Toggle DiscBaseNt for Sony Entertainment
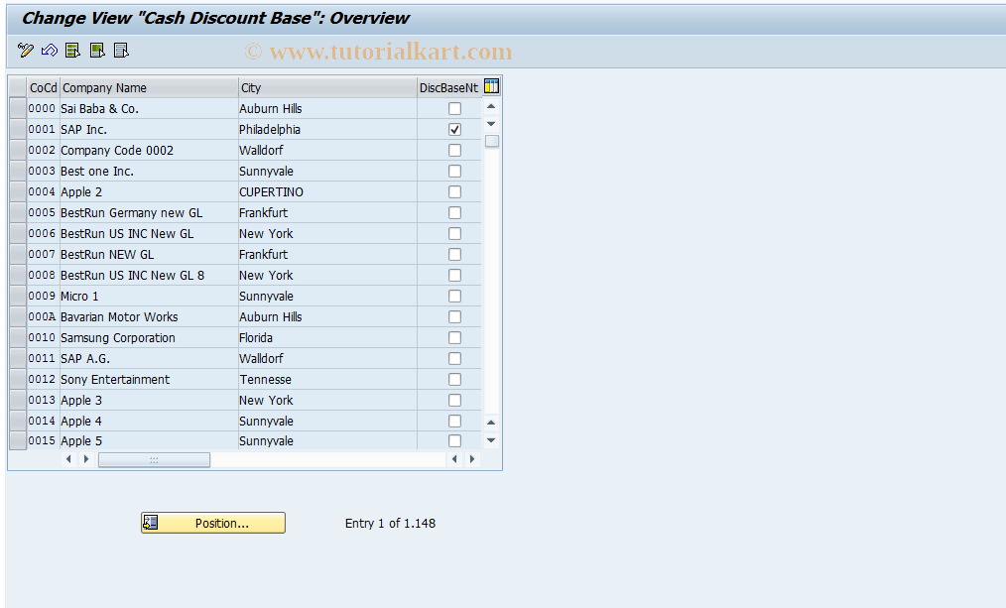This screenshot has height=608, width=1006. 454,380
